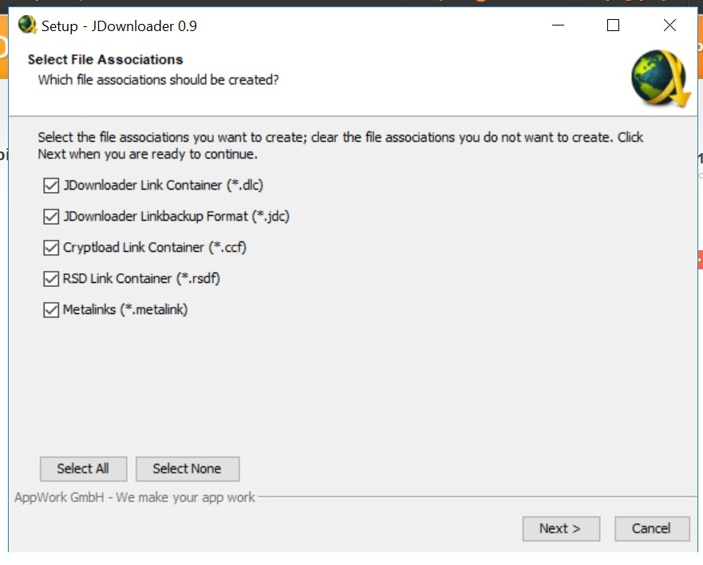Viewport: 703px width, 565px height.
Task: Click the Select All button
Action: (84, 469)
